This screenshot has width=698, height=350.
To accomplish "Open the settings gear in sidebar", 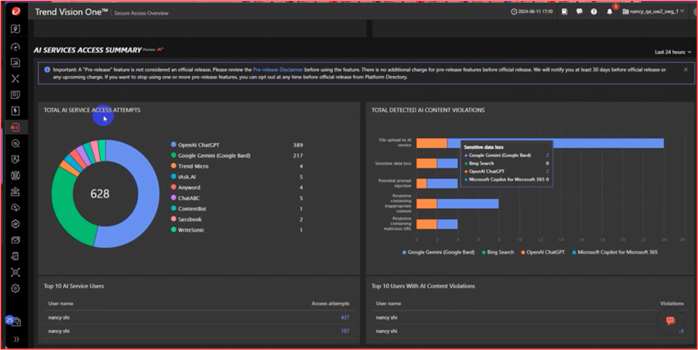I will pos(15,288).
